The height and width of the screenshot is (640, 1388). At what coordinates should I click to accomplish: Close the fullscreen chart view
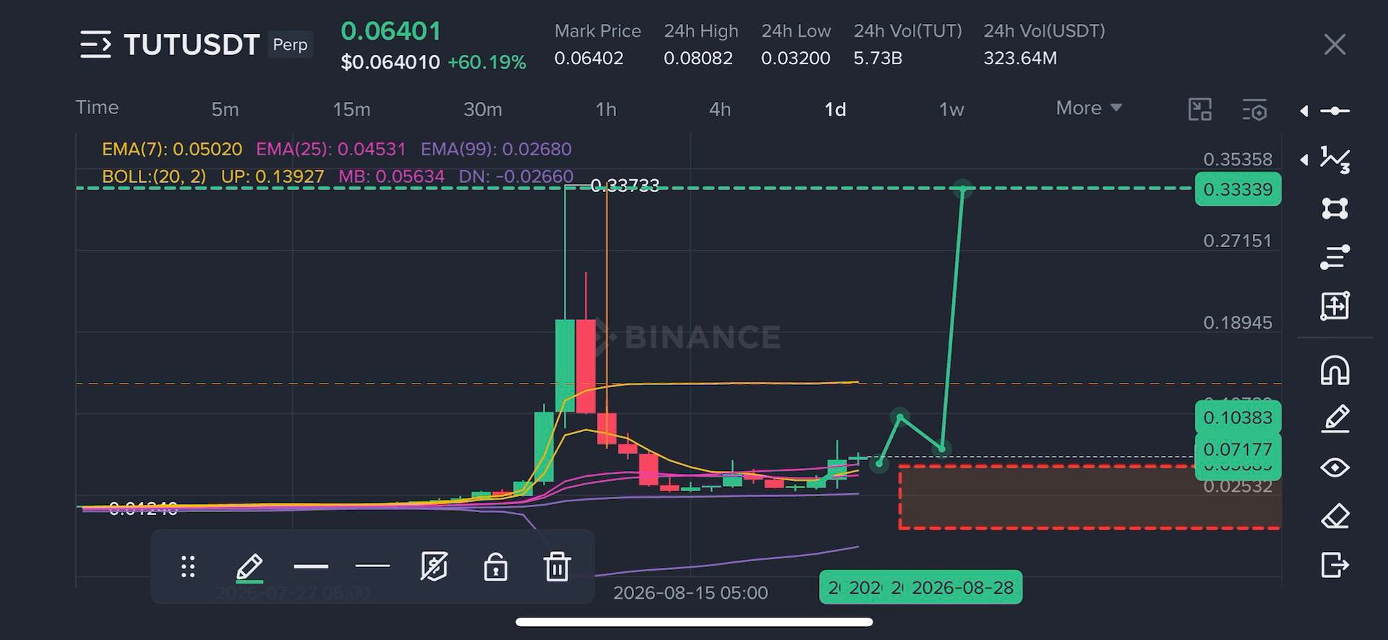click(1335, 44)
